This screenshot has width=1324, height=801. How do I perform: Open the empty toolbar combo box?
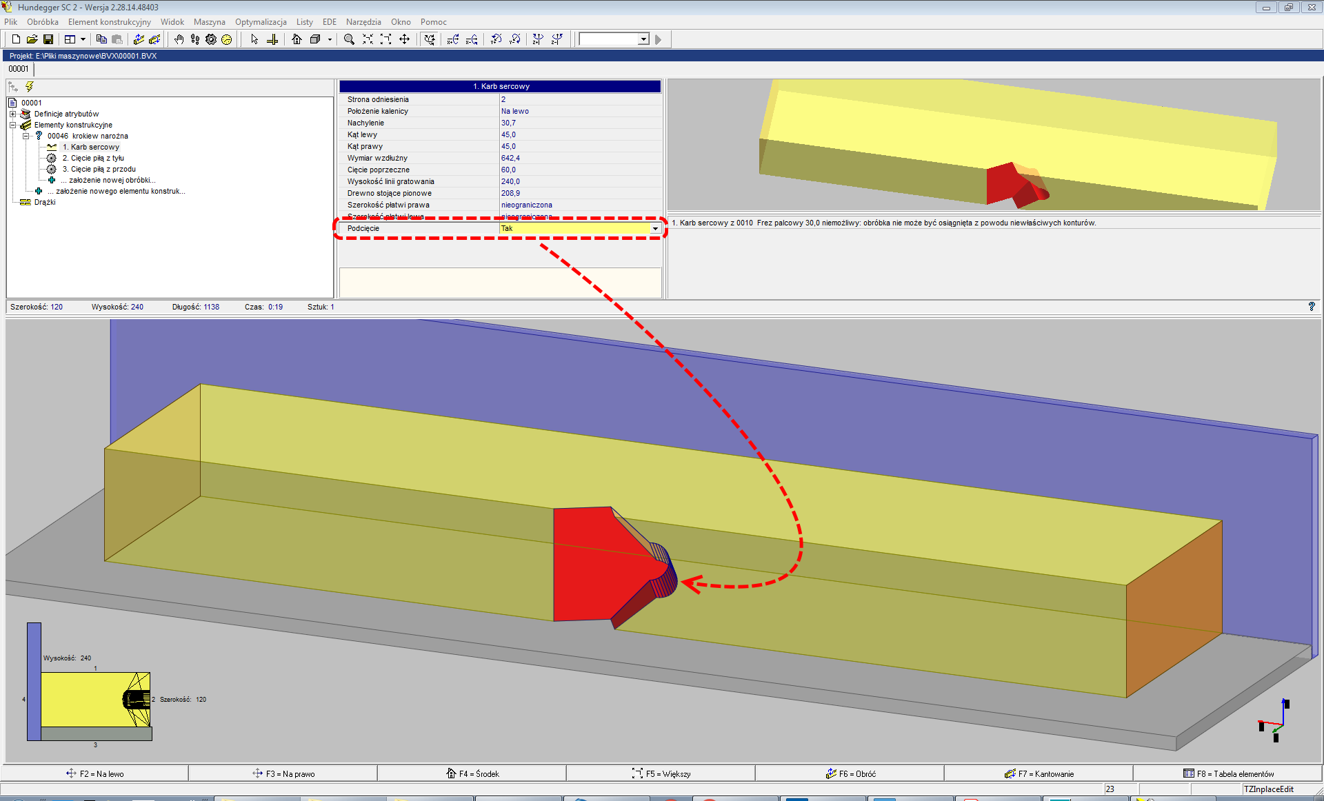[643, 39]
